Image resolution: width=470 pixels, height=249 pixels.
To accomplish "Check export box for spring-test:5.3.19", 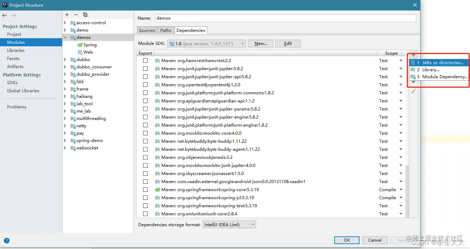I will [145, 206].
